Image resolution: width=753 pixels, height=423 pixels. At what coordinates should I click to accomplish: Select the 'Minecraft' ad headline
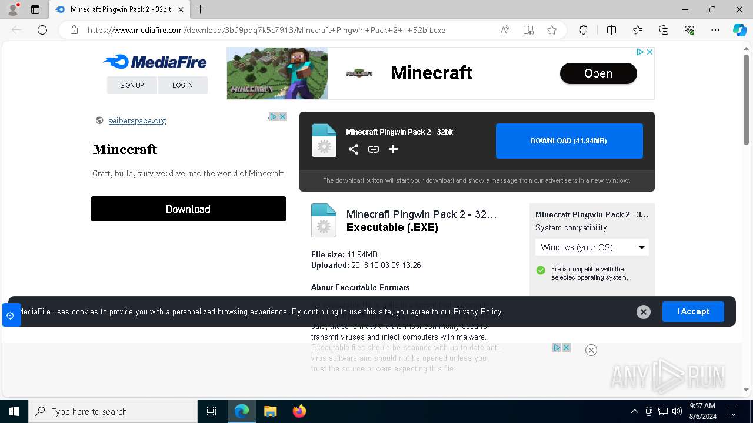point(125,149)
